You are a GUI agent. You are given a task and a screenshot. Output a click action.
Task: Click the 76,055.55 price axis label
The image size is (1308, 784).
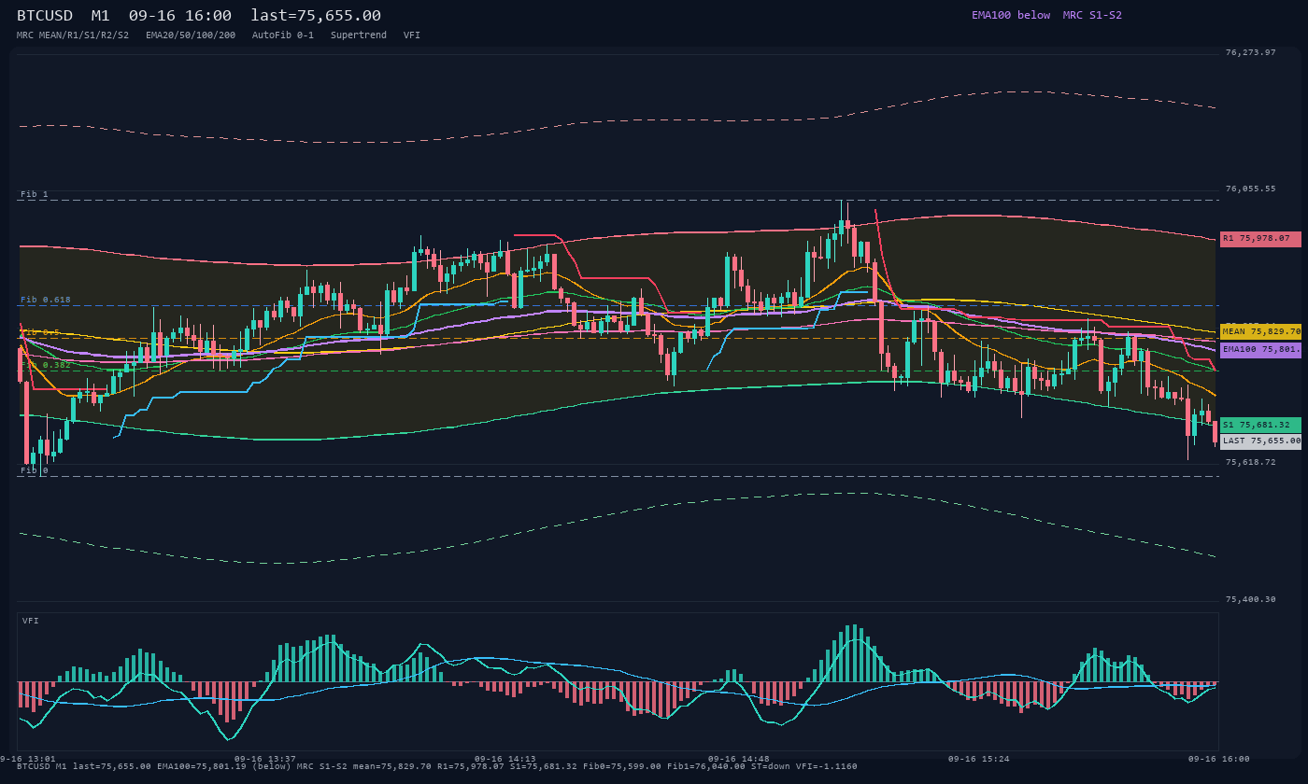click(1250, 189)
